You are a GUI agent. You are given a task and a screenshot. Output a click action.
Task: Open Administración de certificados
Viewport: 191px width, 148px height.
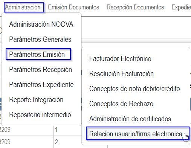point(130,119)
